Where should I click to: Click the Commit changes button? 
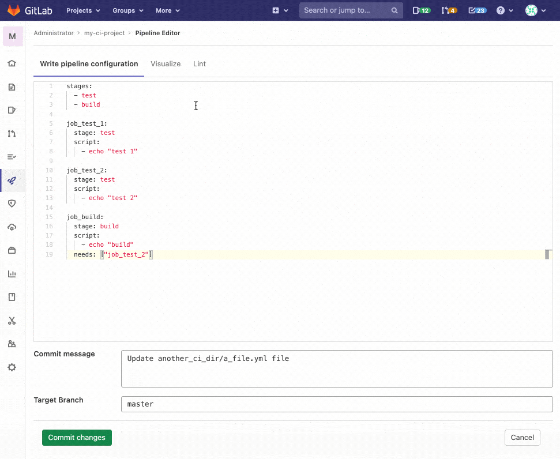tap(77, 437)
